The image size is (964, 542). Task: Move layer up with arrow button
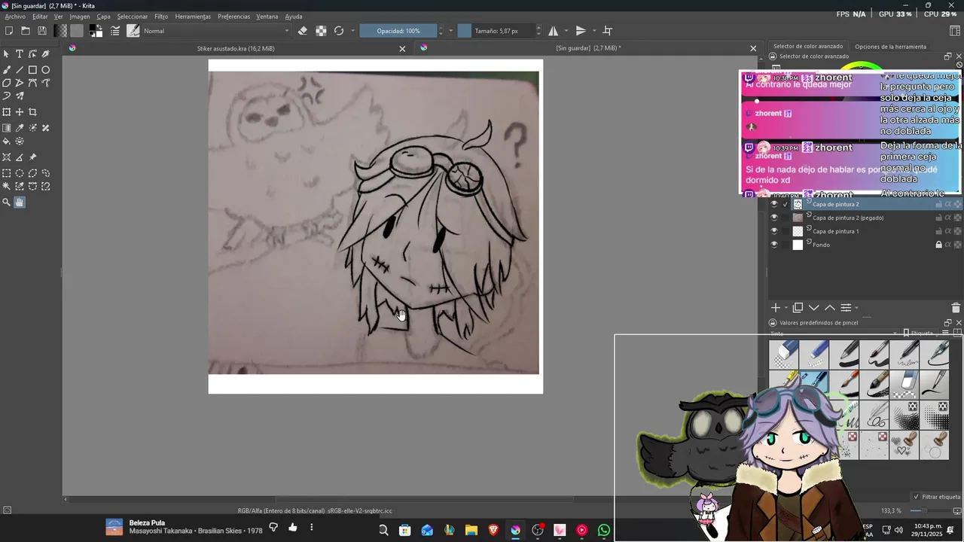point(829,308)
